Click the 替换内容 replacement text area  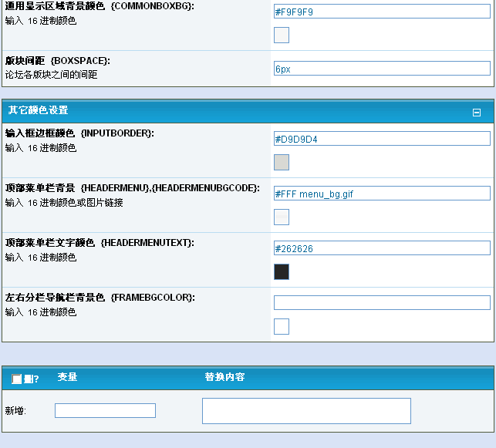point(306,411)
